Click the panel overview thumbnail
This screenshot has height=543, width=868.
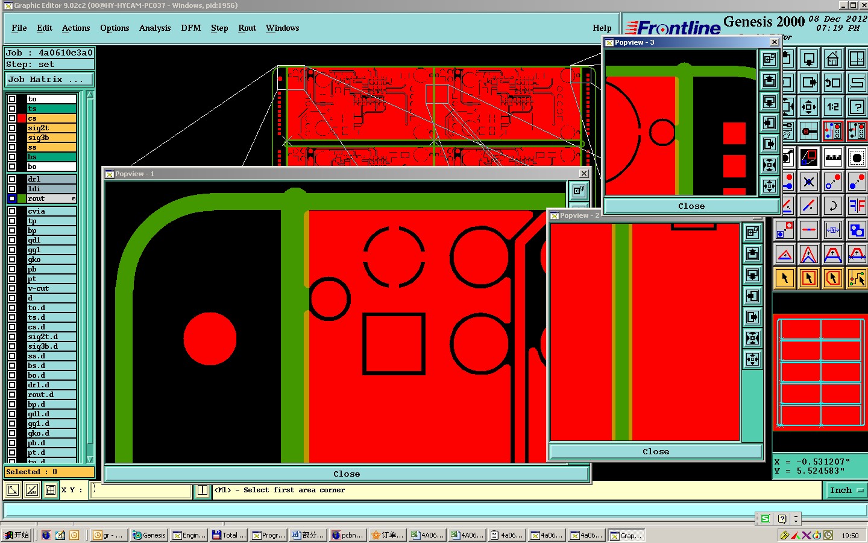(820, 372)
